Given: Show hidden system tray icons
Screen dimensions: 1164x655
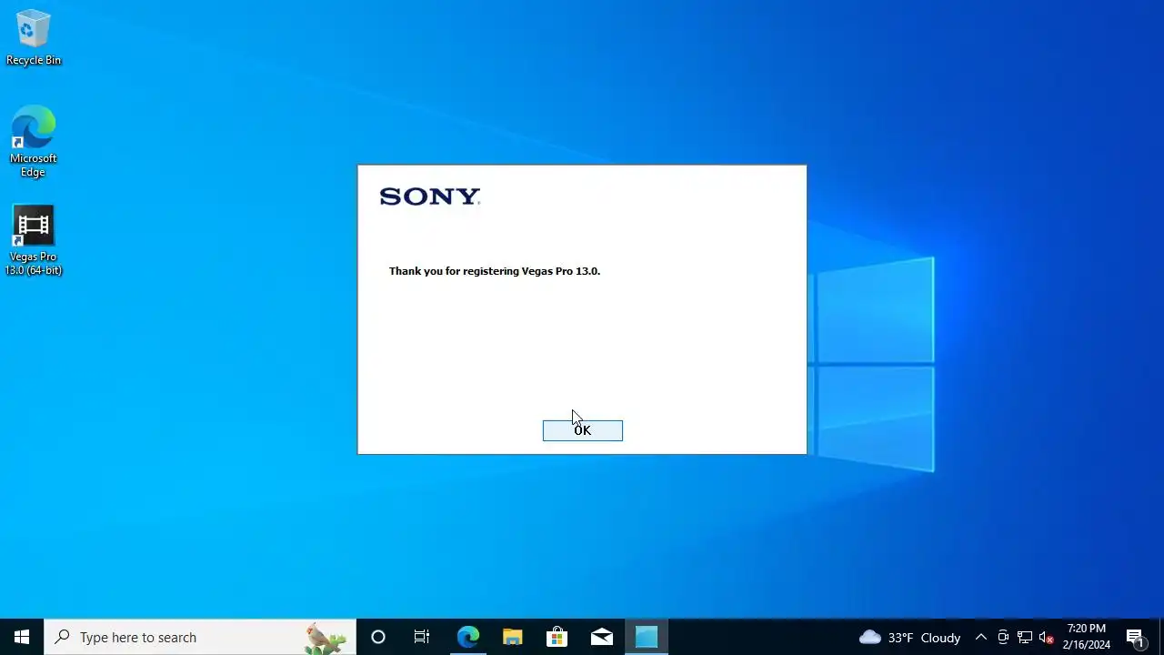Looking at the screenshot, I should [981, 637].
